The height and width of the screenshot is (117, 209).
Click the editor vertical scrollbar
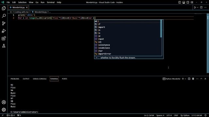pyautogui.click(x=208, y=43)
